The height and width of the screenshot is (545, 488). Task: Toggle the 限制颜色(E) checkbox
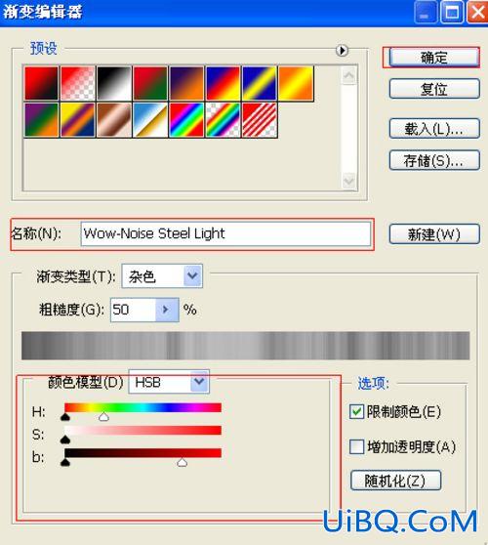tap(356, 412)
